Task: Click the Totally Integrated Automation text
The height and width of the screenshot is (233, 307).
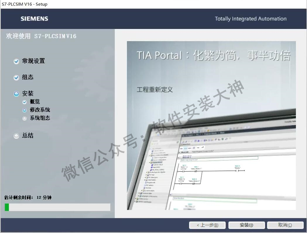Action: point(251,19)
